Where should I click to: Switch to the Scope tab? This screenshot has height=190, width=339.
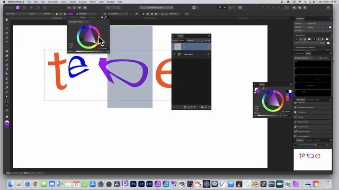pos(308,53)
